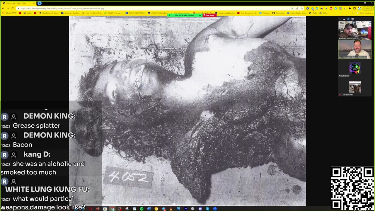Open the 'Visualizing the data' bookmark
This screenshot has width=375, height=211.
pos(49,13)
